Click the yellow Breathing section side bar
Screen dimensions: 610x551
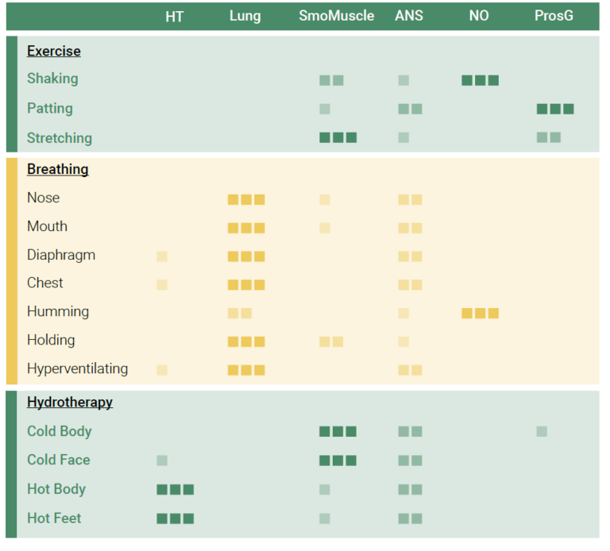[11, 271]
